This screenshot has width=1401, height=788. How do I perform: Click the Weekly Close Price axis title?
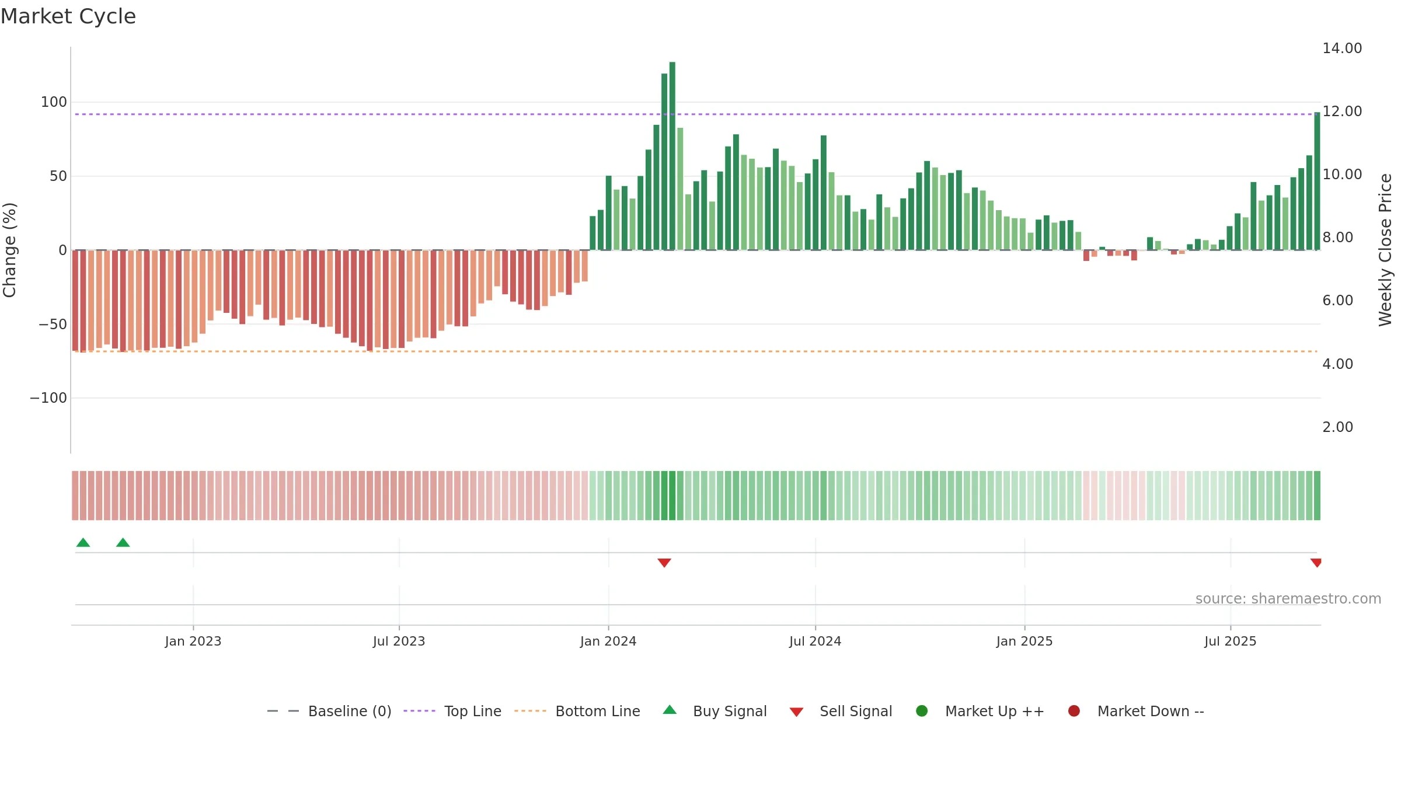[x=1385, y=250]
